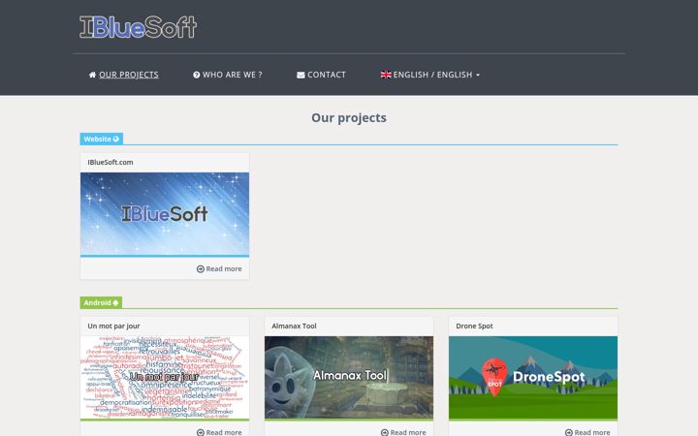Open the DroneSpot banner image
The width and height of the screenshot is (698, 436).
[533, 378]
